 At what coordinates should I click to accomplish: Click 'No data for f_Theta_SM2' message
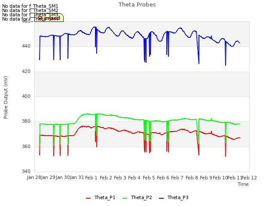pyautogui.click(x=30, y=10)
